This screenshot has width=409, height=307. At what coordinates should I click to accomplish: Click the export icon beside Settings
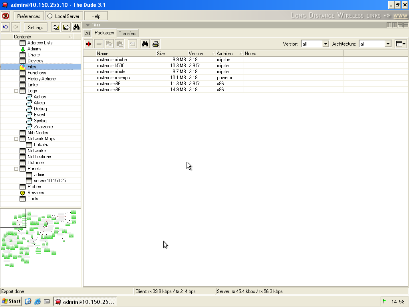pos(66,27)
